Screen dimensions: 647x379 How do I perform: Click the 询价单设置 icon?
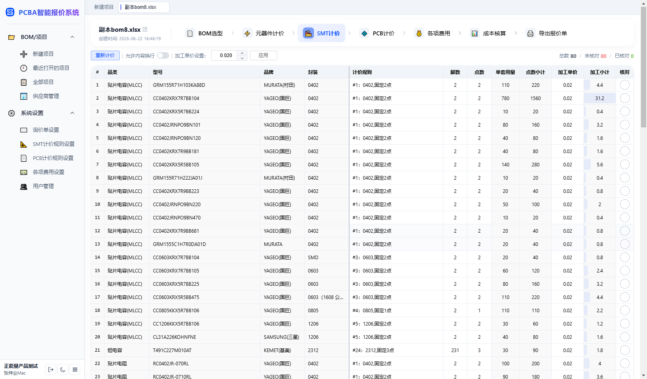[24, 130]
